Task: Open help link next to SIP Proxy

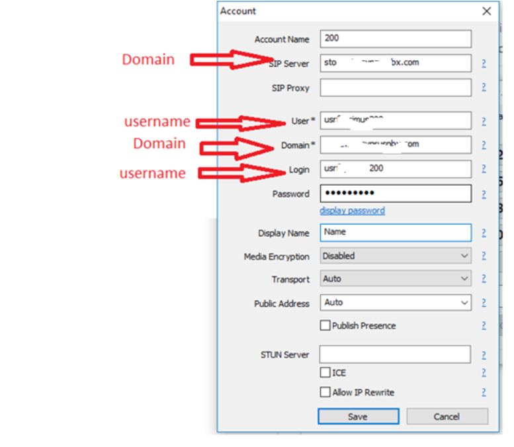Action: [484, 87]
